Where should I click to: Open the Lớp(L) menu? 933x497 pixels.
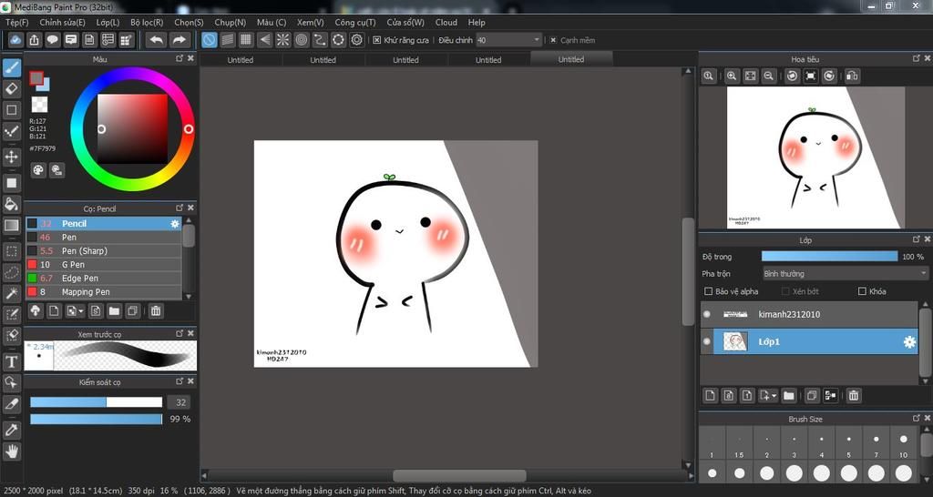(x=108, y=22)
